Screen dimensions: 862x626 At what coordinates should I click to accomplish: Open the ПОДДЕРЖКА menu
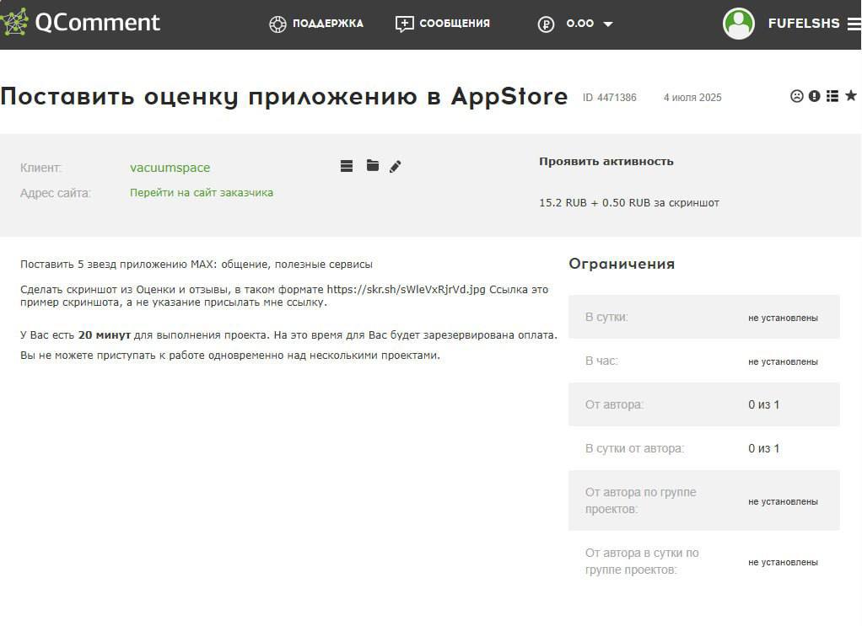(x=328, y=24)
